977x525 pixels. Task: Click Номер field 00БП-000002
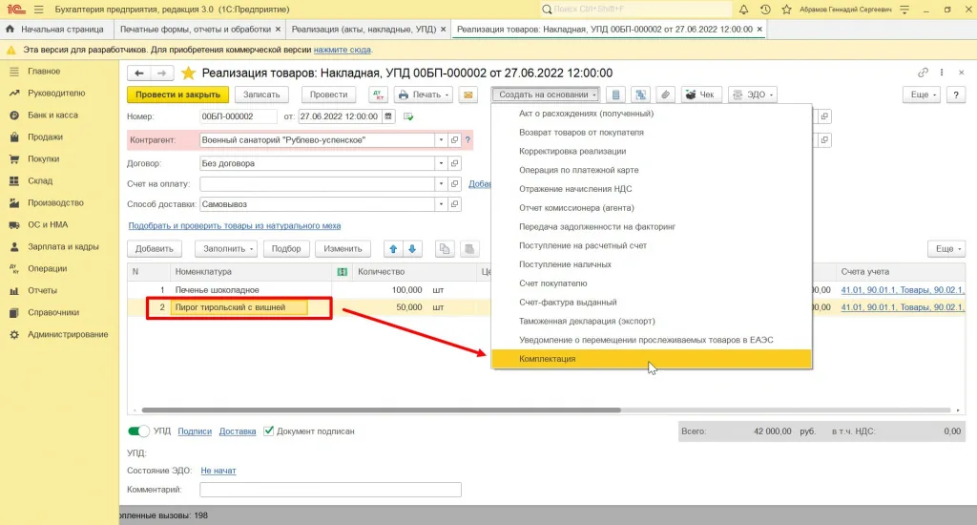tap(238, 116)
